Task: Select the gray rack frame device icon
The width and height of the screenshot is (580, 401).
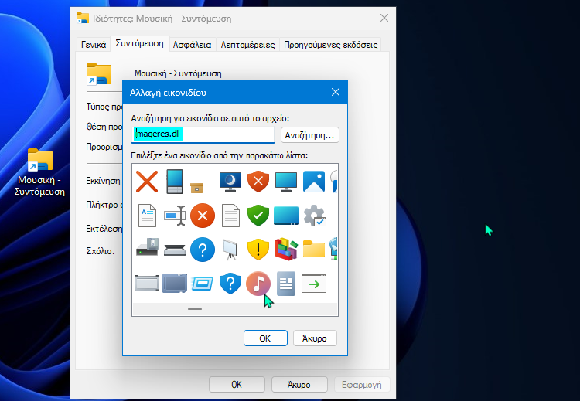Action: (x=147, y=284)
